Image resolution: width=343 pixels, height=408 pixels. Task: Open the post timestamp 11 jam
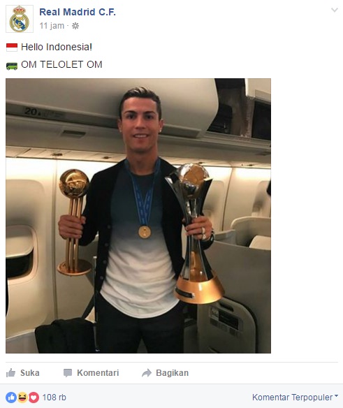click(52, 26)
